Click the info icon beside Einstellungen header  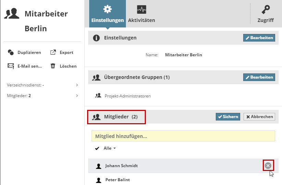pos(96,38)
